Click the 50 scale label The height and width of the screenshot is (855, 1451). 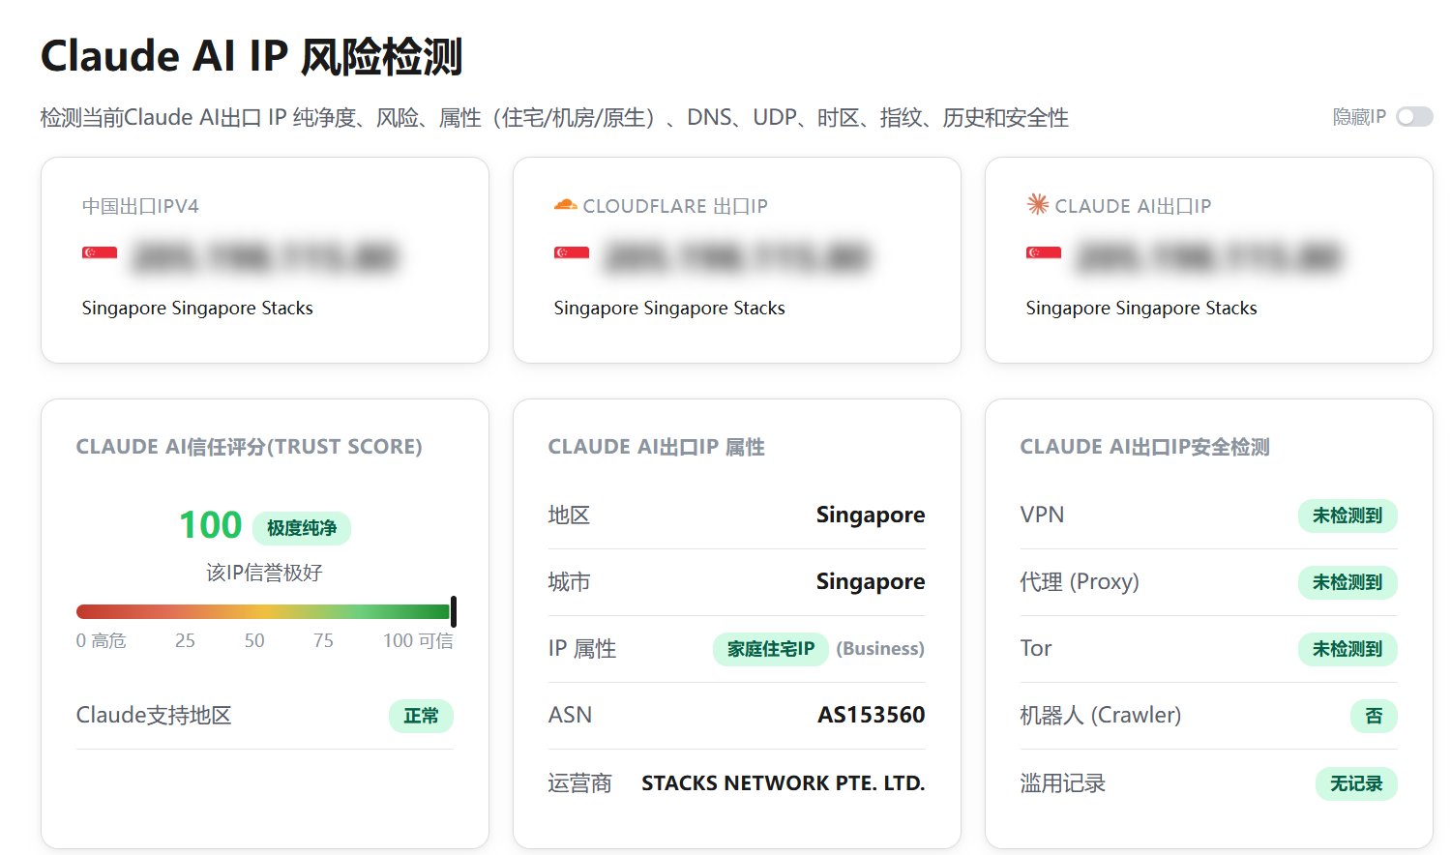254,640
